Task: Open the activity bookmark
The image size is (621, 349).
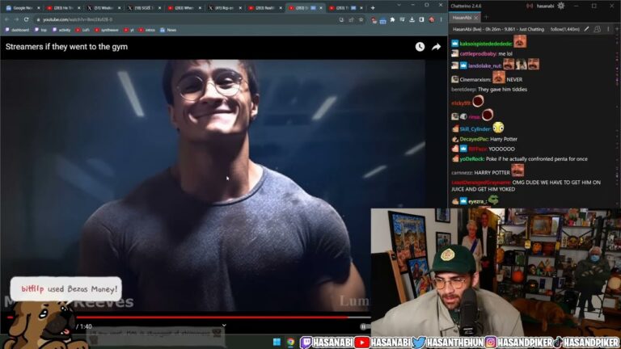Action: click(x=61, y=30)
